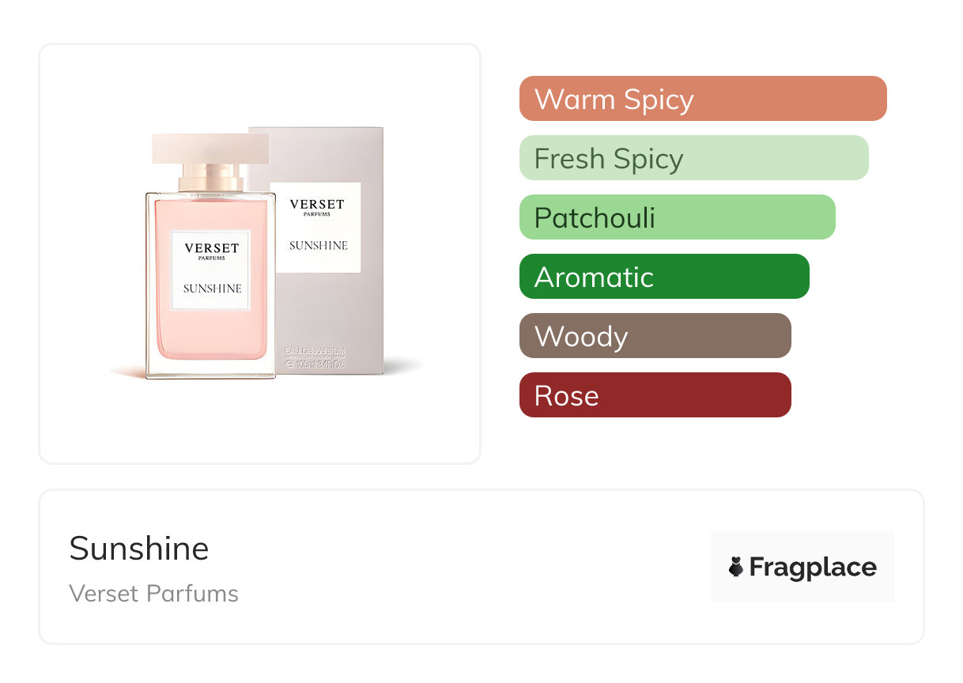Click empty space in the bottom info card
The width and height of the screenshot is (963, 683).
point(474,568)
